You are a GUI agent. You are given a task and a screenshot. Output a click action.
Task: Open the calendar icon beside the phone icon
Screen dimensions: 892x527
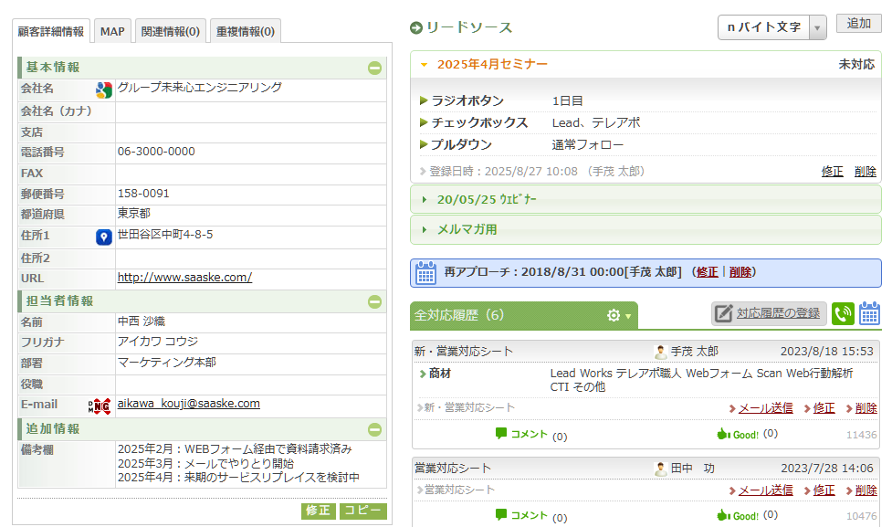coord(870,314)
